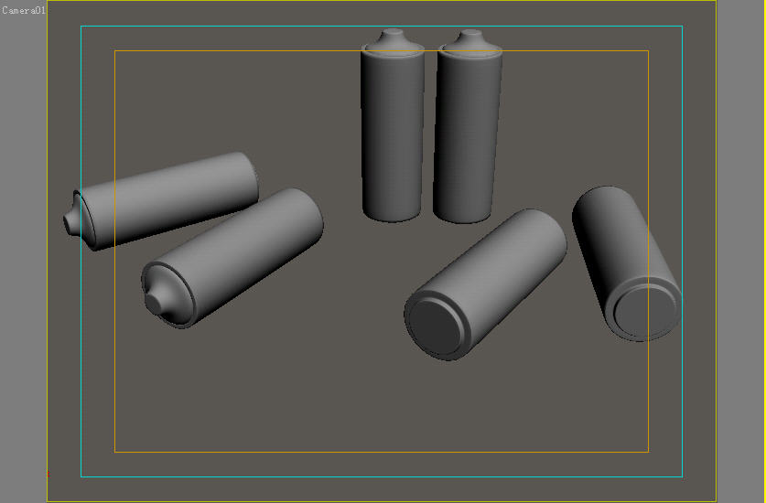Open the Camera01 viewport label menu
The width and height of the screenshot is (766, 503).
tap(24, 10)
